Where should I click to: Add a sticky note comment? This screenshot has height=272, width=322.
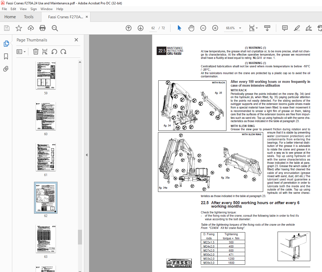coord(285,28)
